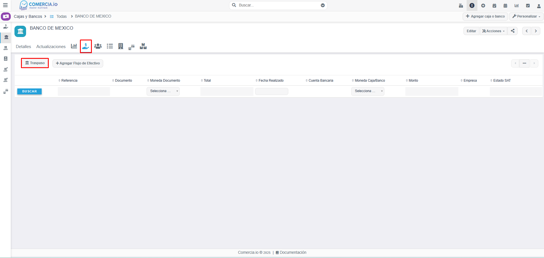Open the bar chart statistics tab
Viewport: 544px width, 258px height.
click(74, 46)
